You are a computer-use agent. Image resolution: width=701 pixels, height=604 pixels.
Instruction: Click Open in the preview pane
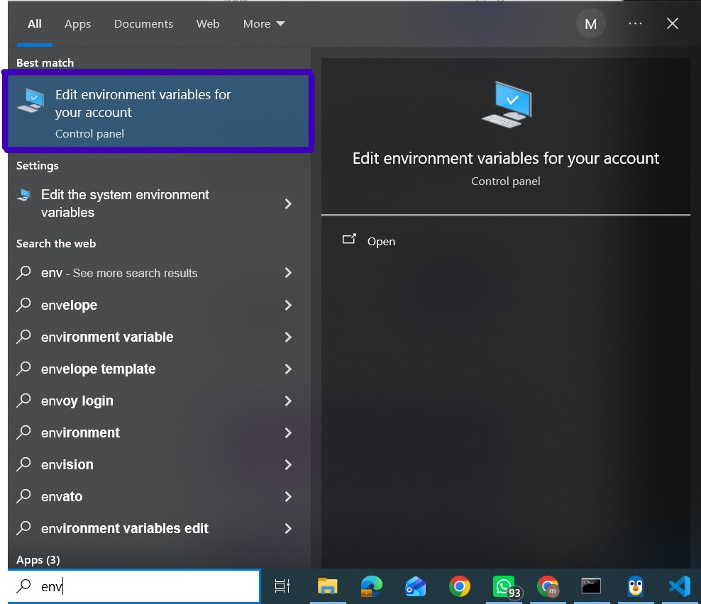pyautogui.click(x=381, y=241)
